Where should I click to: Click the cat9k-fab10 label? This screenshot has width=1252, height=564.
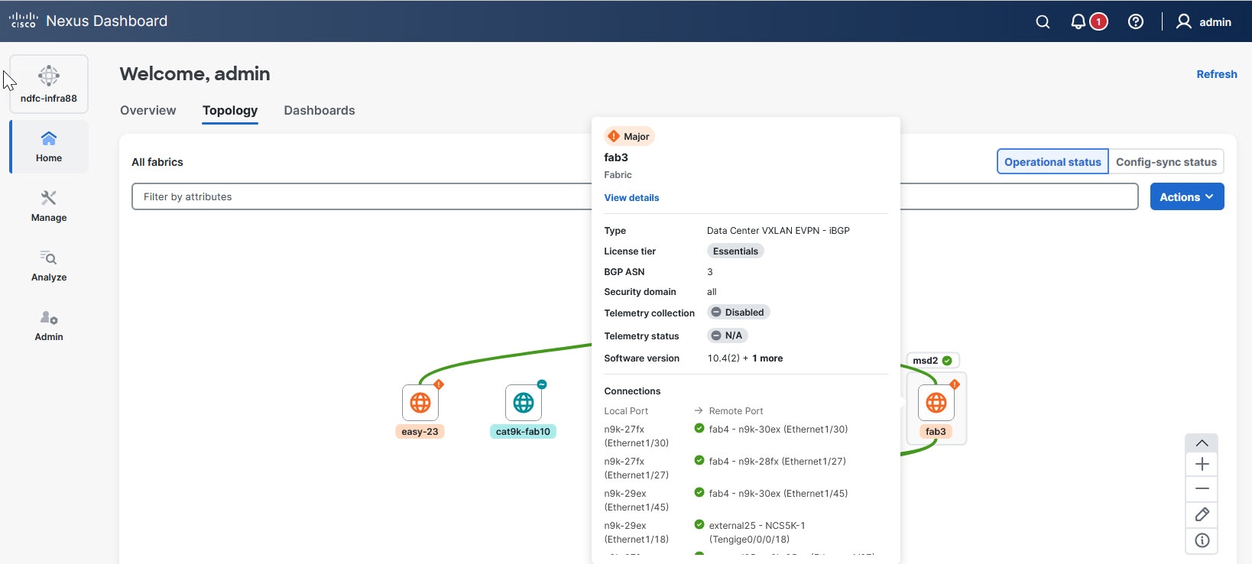click(523, 432)
